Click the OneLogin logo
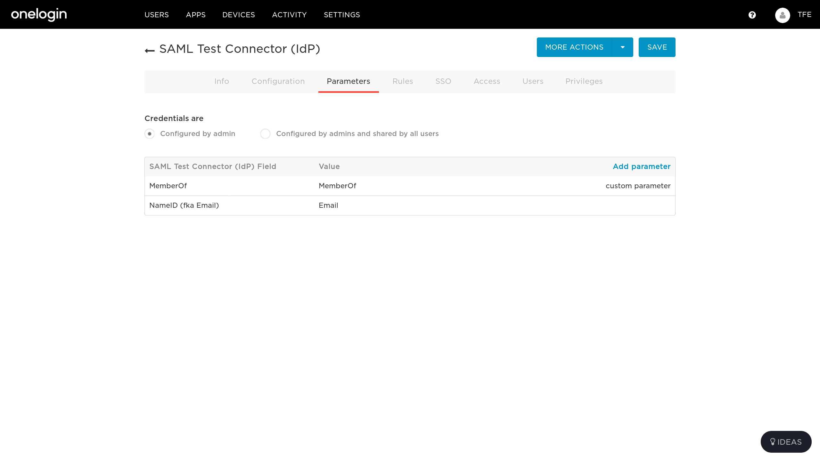Viewport: 820px width, 461px height. click(39, 14)
